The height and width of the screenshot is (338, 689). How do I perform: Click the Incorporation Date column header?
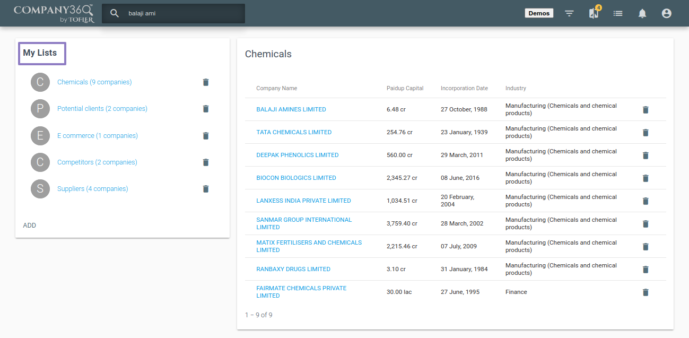click(x=464, y=89)
